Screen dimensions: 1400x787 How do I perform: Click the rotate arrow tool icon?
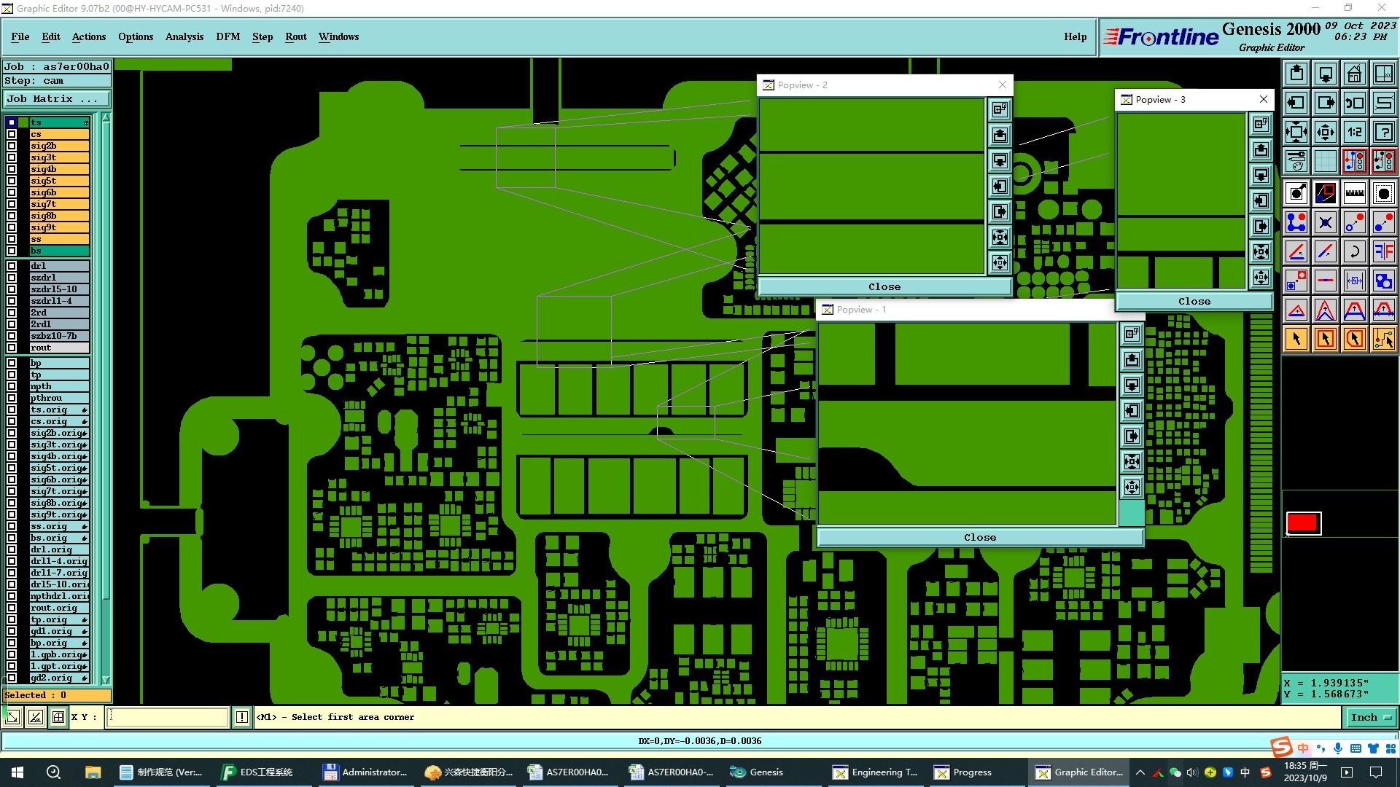click(x=1354, y=251)
